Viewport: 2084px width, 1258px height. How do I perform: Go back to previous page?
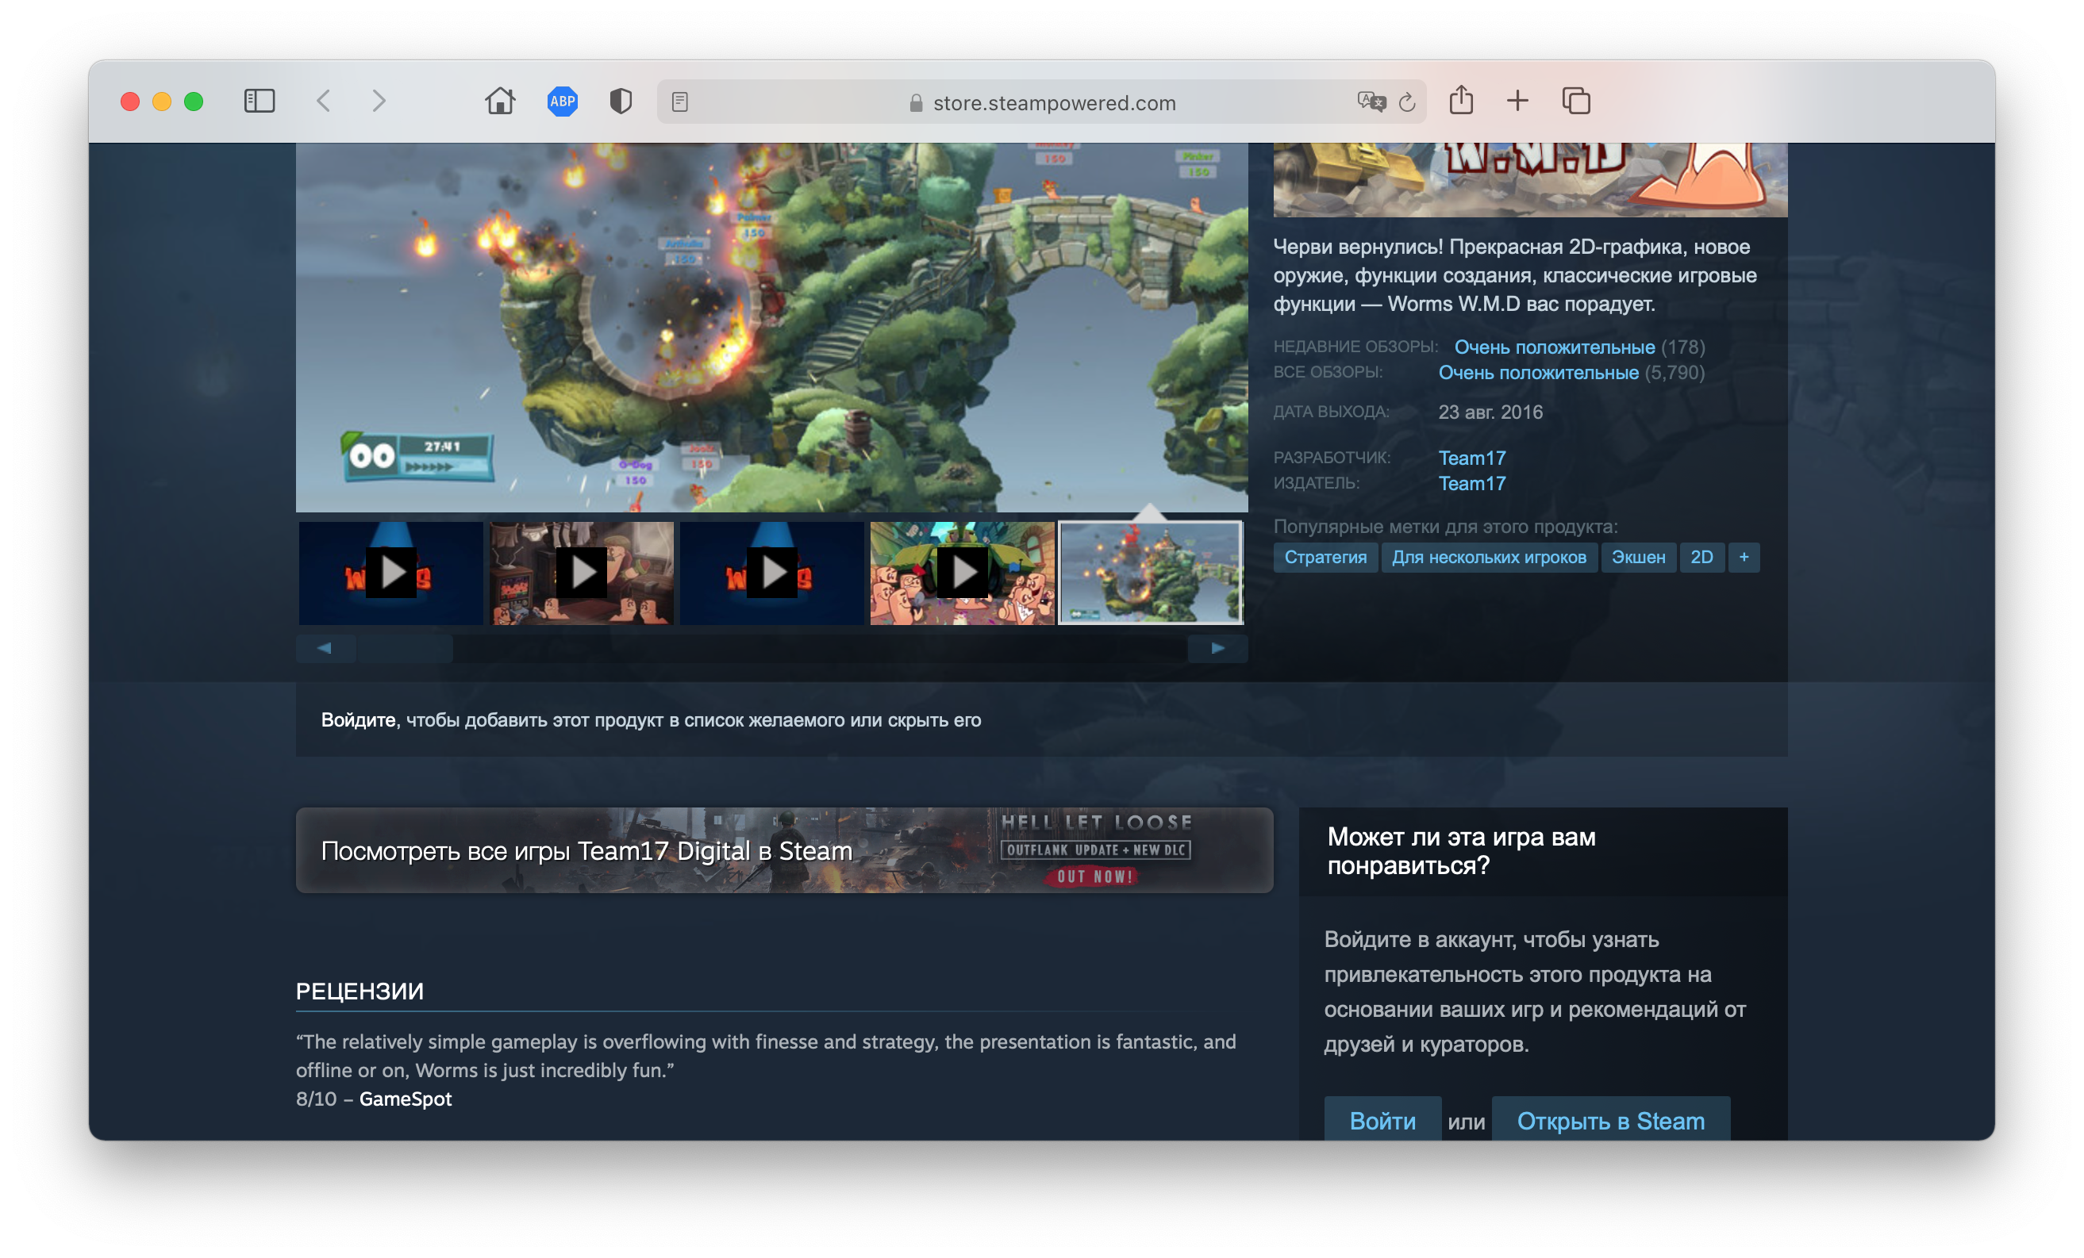[323, 102]
